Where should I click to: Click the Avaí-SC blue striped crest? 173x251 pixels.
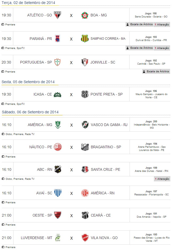(x=57, y=193)
